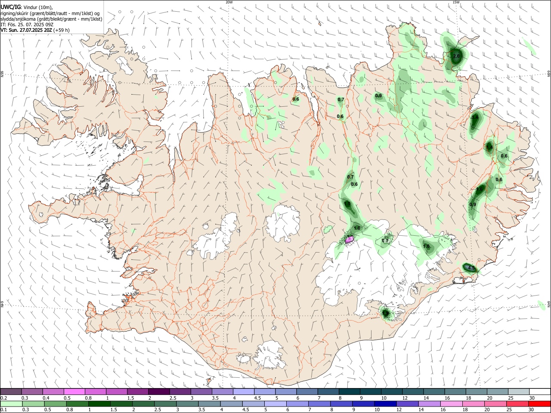Click the dusky purple 0.2 snow legend swatch
Screen dimensions: 551x413
coord(11,392)
